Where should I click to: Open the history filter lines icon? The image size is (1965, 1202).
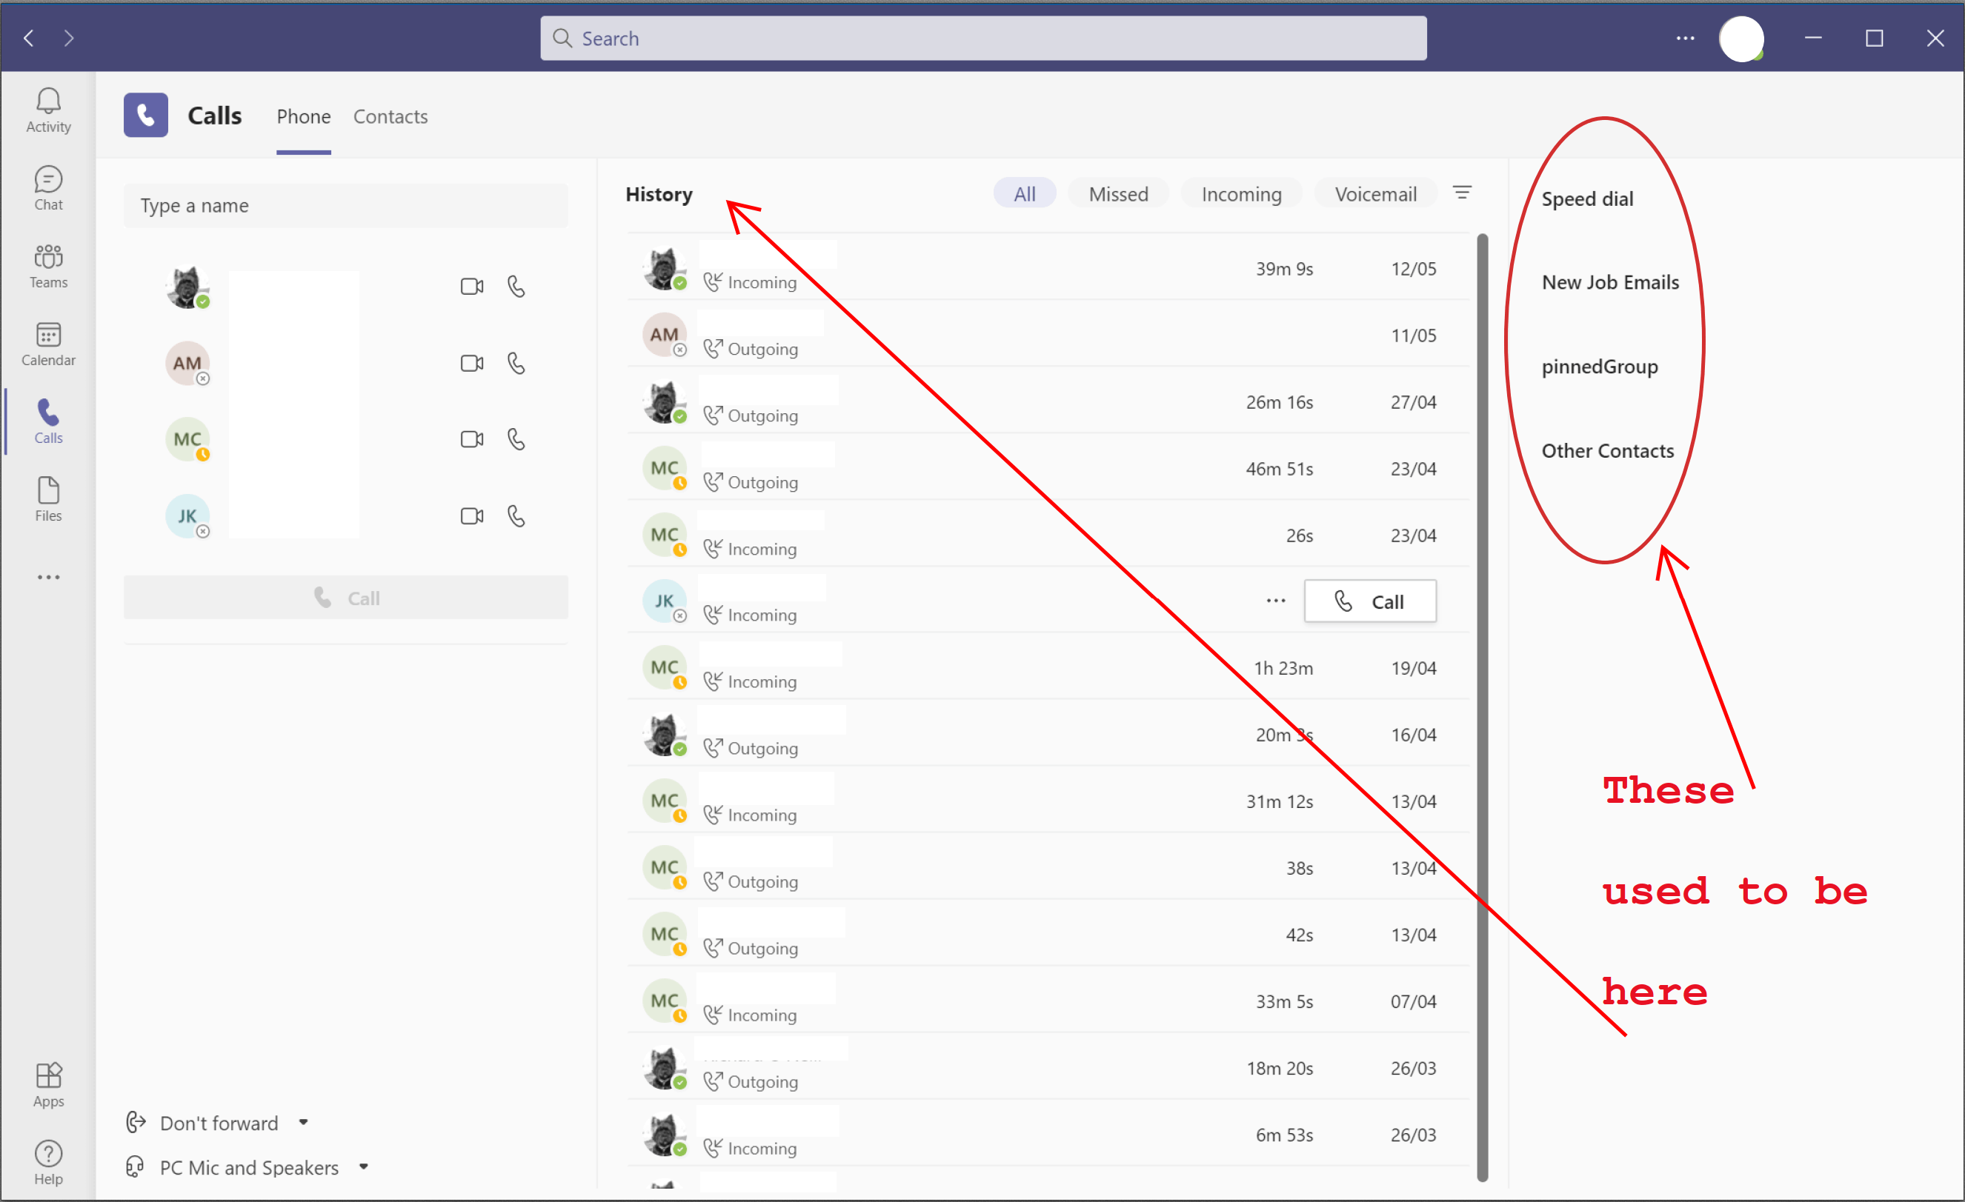1462,193
